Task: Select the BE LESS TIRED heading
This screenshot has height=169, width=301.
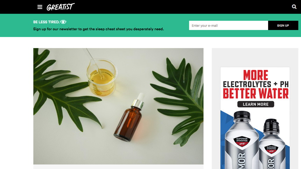Action: (46, 22)
